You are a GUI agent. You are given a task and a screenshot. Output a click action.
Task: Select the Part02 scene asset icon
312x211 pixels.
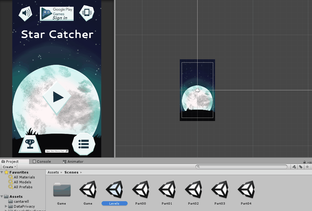pos(193,189)
